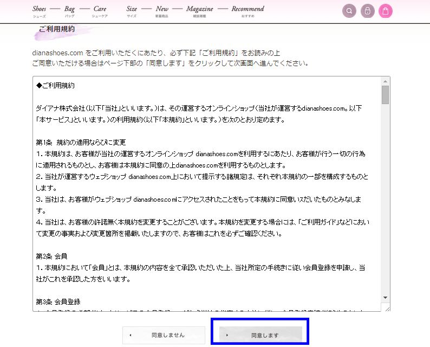Click the resize grip of terms box
This screenshot has width=430, height=347.
click(x=387, y=309)
